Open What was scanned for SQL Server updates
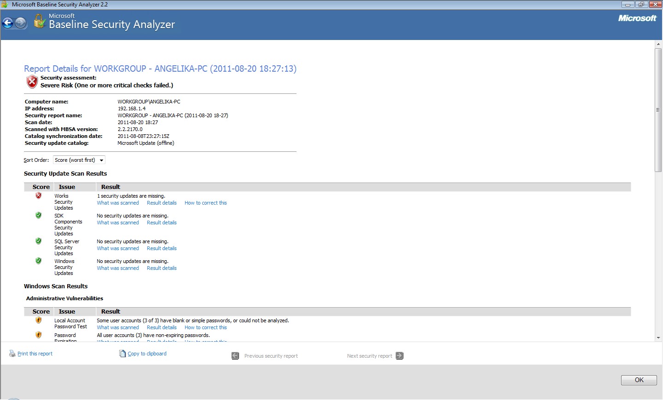 (x=118, y=248)
